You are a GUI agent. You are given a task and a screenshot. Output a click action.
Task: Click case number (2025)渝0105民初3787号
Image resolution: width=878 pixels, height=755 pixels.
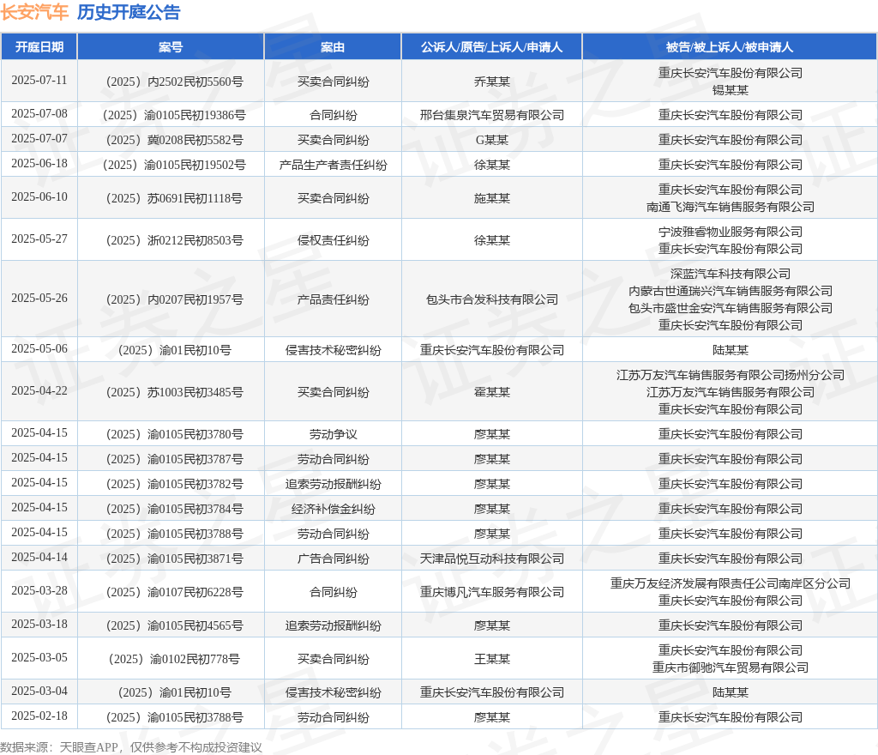click(174, 459)
